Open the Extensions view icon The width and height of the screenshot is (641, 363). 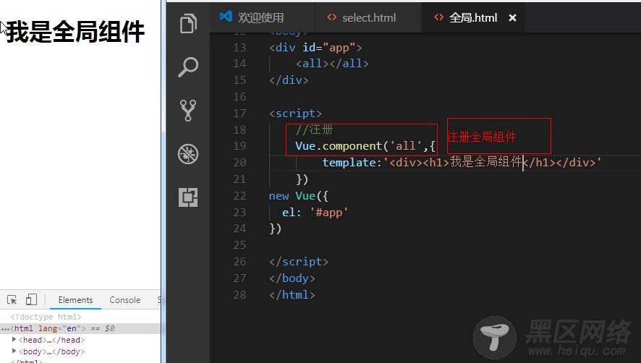[x=188, y=197]
